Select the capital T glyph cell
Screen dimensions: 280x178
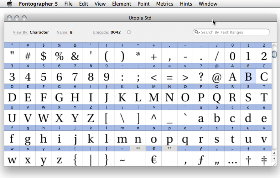pos(264,97)
